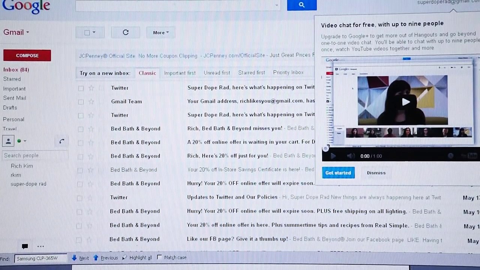Click the Highlight all pen icon
Screen dimensions: 480x270
[x=124, y=258]
